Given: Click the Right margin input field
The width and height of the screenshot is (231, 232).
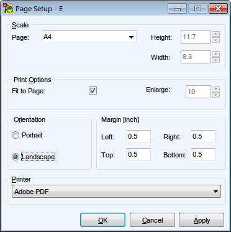Looking at the screenshot, I should coord(203,136).
